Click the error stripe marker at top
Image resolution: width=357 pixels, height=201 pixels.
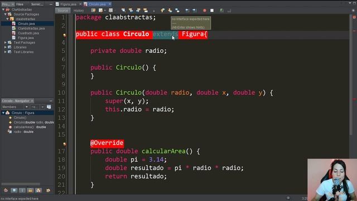coord(354,17)
